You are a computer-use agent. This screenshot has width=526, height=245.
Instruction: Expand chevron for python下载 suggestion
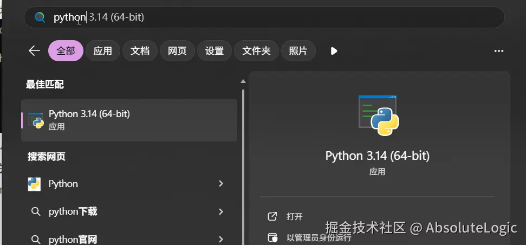tap(220, 211)
